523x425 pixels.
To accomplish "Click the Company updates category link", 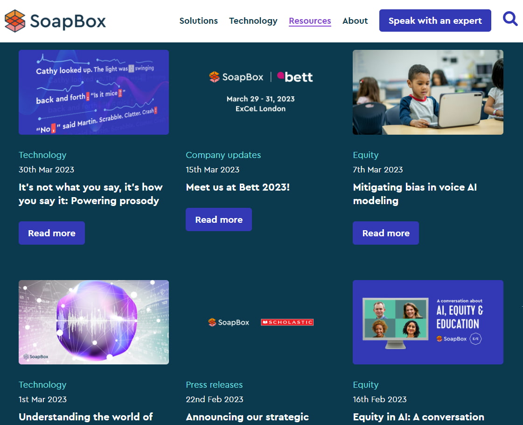I will [x=223, y=155].
